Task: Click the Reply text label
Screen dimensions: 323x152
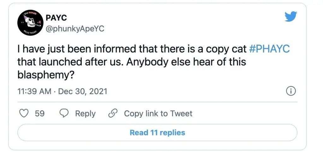Action: tap(85, 114)
